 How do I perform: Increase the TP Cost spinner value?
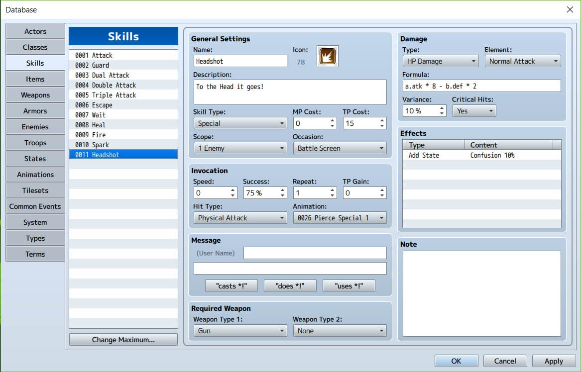pos(382,120)
